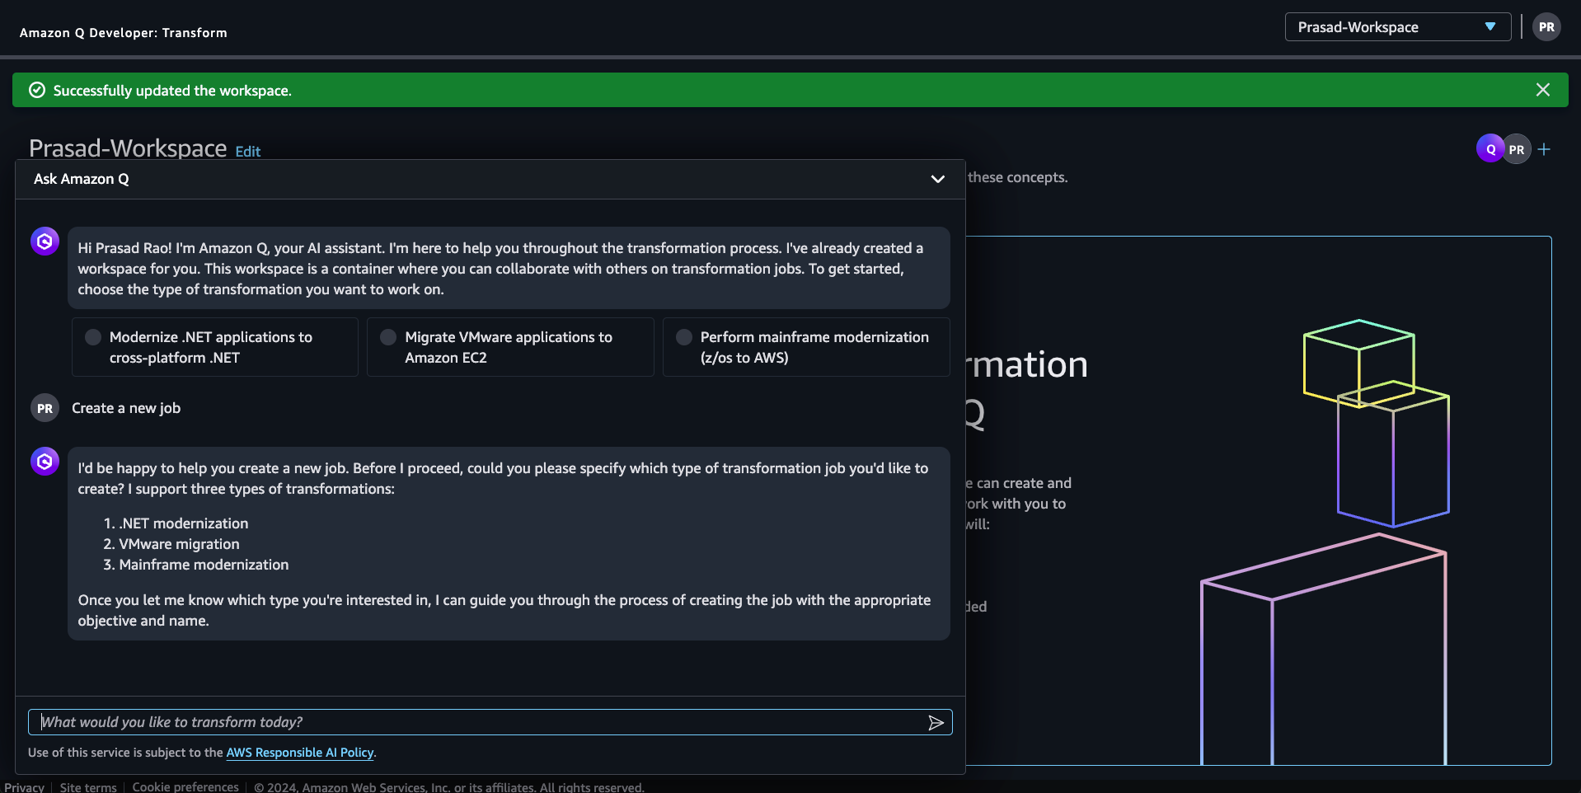
Task: Open the AWS Responsible AI Policy link
Action: coord(300,753)
